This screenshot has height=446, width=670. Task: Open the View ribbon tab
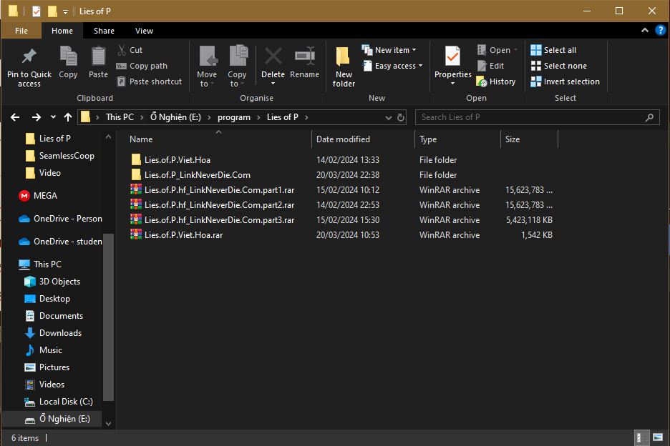144,31
